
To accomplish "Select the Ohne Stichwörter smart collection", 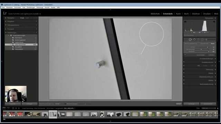I will (x=21, y=44).
